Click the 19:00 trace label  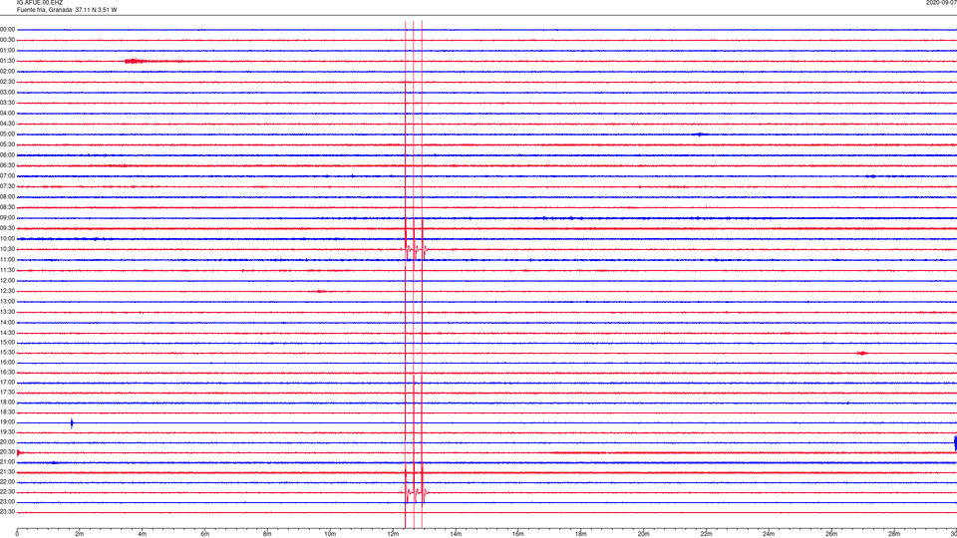click(x=7, y=422)
